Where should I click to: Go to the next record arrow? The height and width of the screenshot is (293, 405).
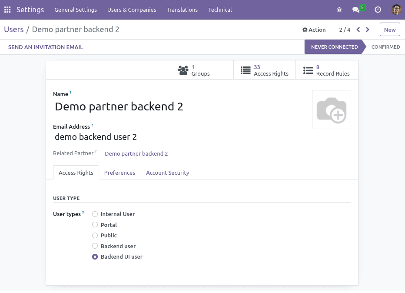coord(367,30)
